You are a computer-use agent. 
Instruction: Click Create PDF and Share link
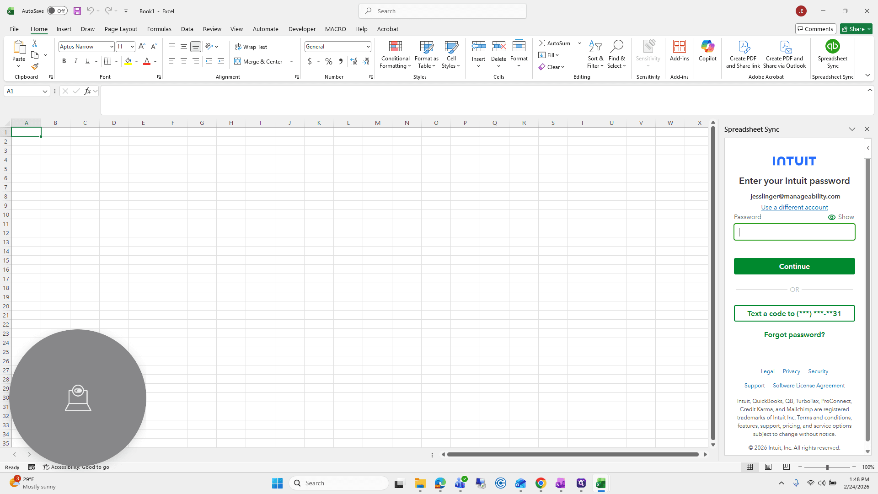pos(743,54)
